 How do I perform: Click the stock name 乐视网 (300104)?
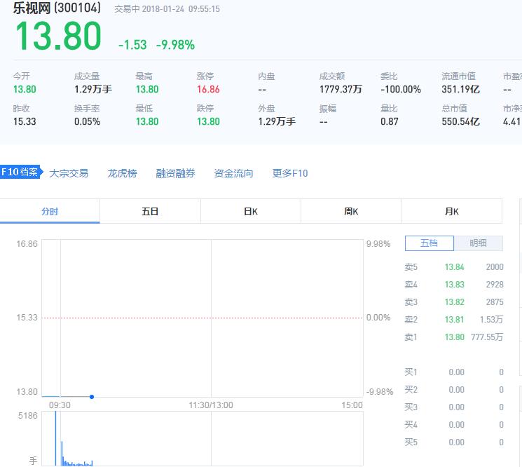point(57,8)
